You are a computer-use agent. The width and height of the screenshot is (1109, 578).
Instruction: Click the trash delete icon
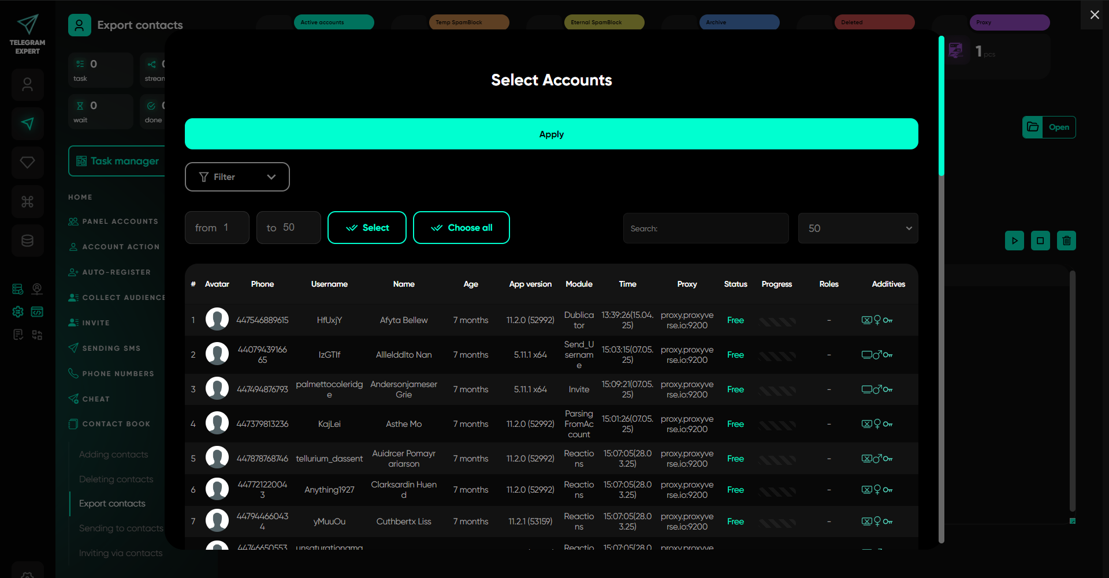coord(1066,241)
